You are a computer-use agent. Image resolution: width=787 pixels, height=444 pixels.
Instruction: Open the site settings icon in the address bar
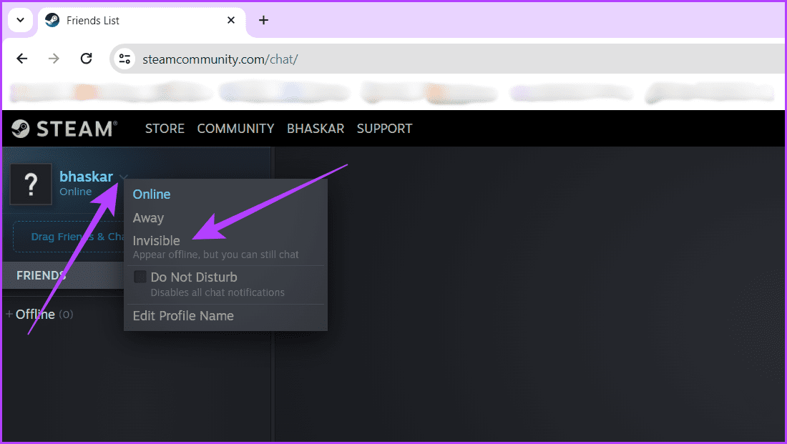pos(124,59)
